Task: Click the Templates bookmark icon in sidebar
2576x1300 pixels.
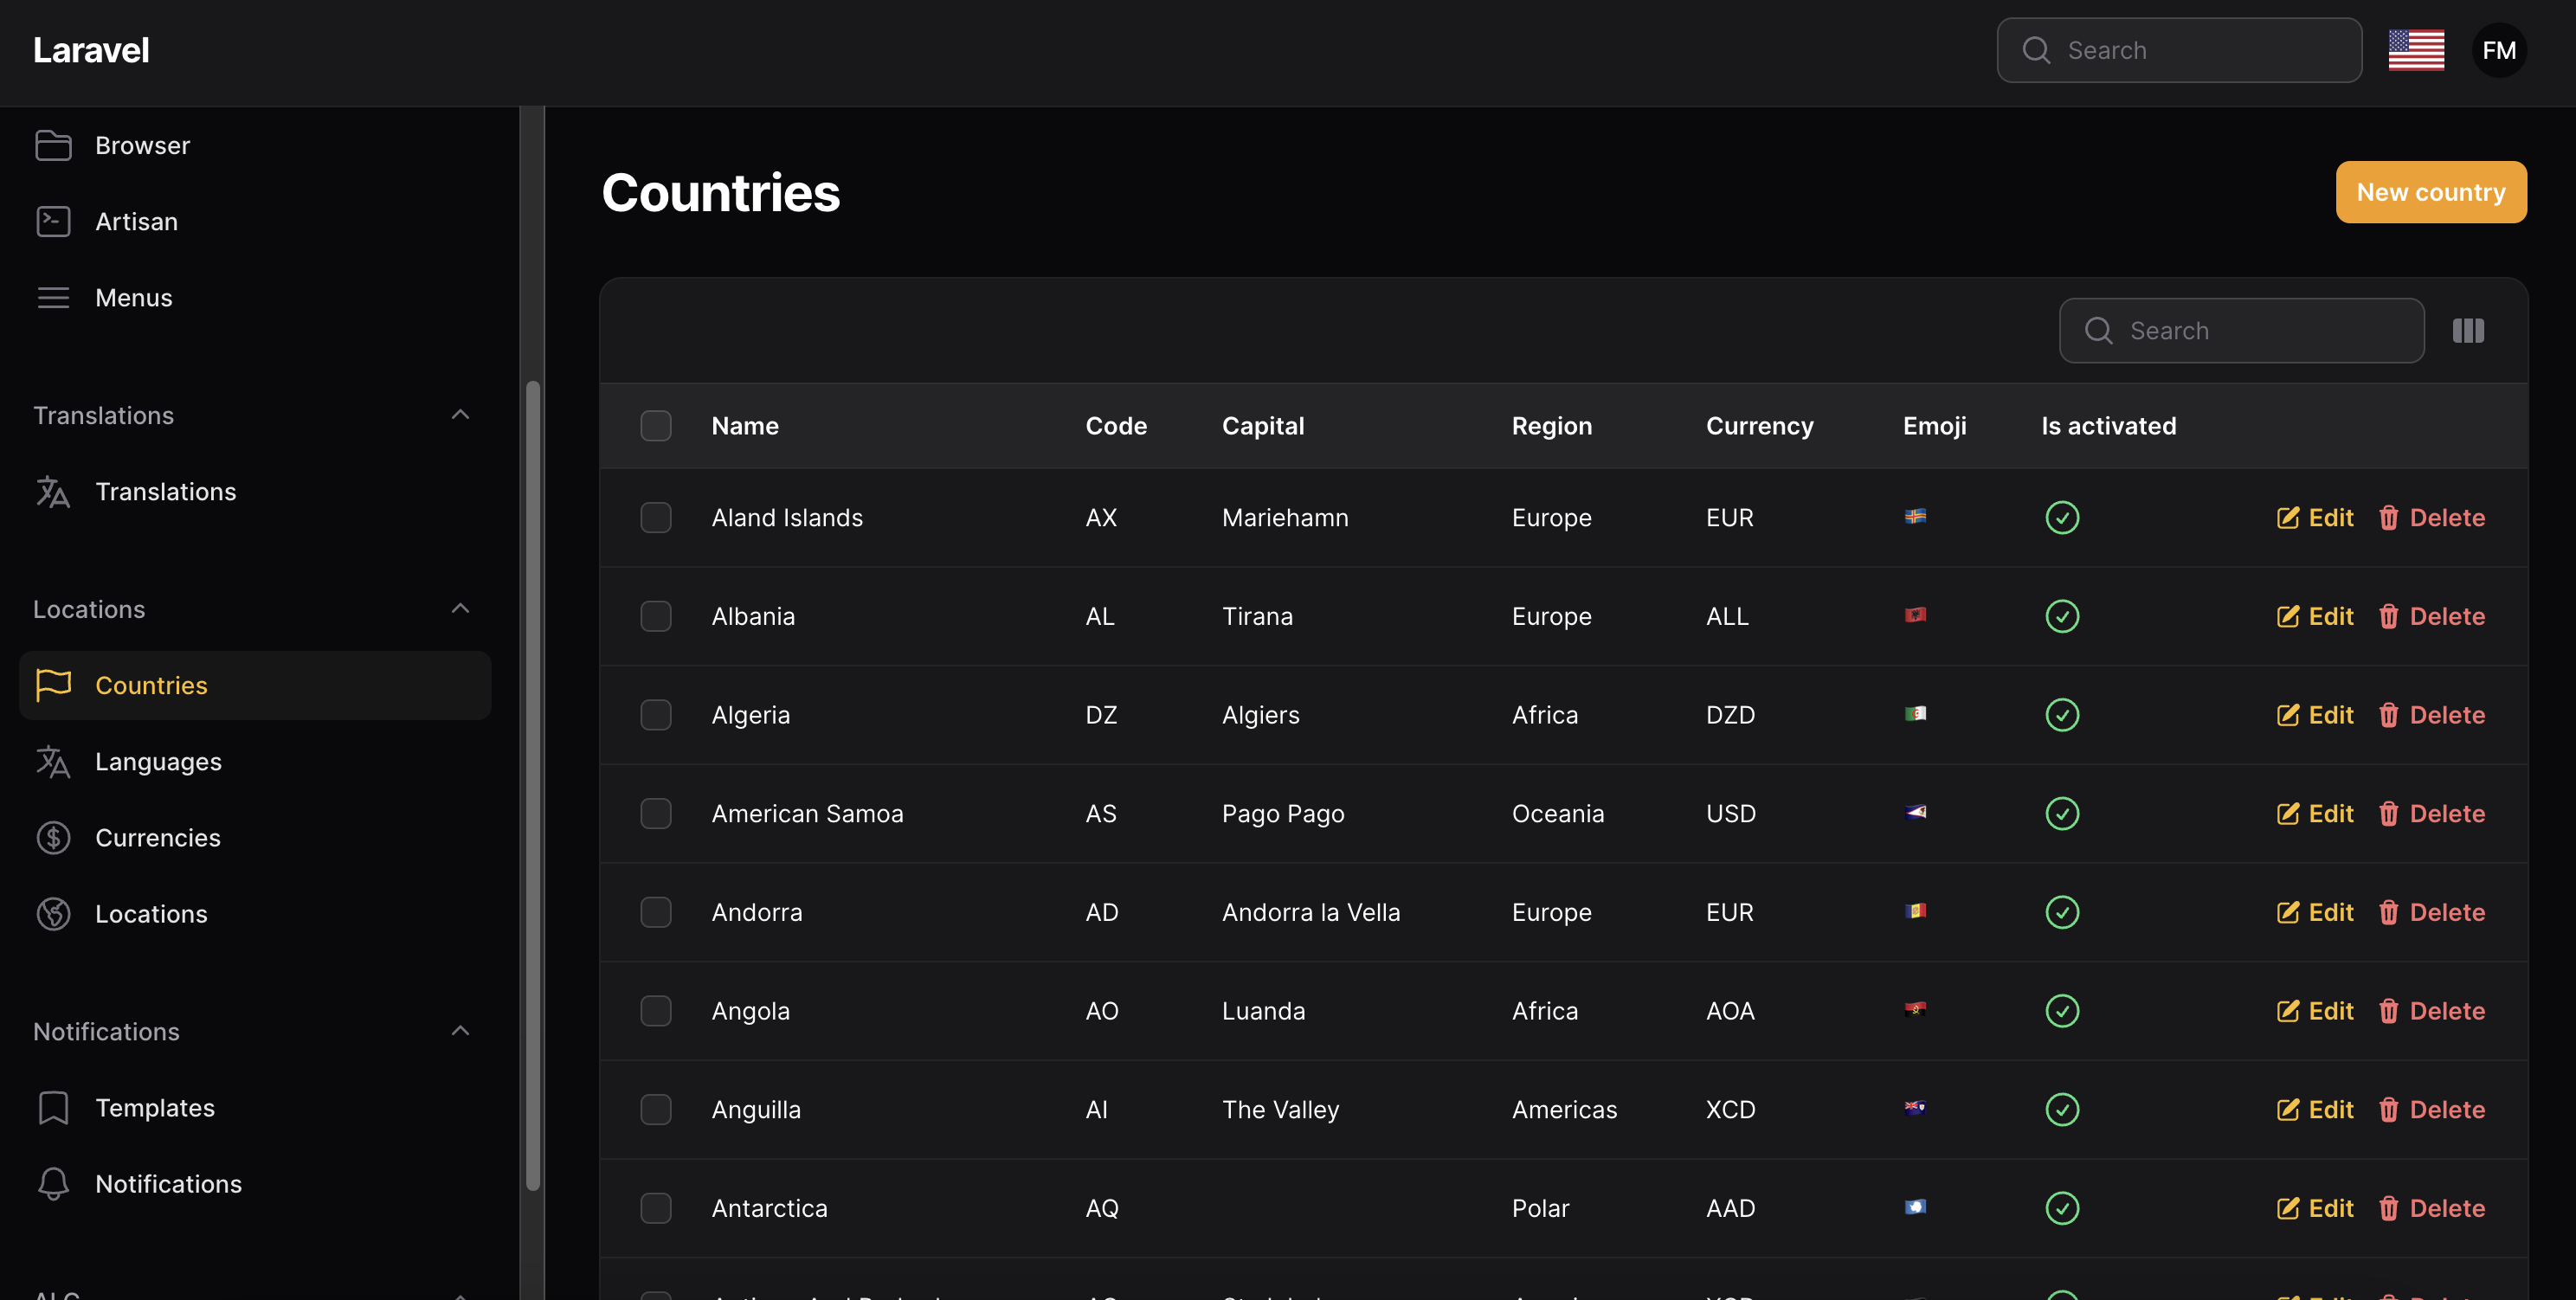Action: click(53, 1108)
